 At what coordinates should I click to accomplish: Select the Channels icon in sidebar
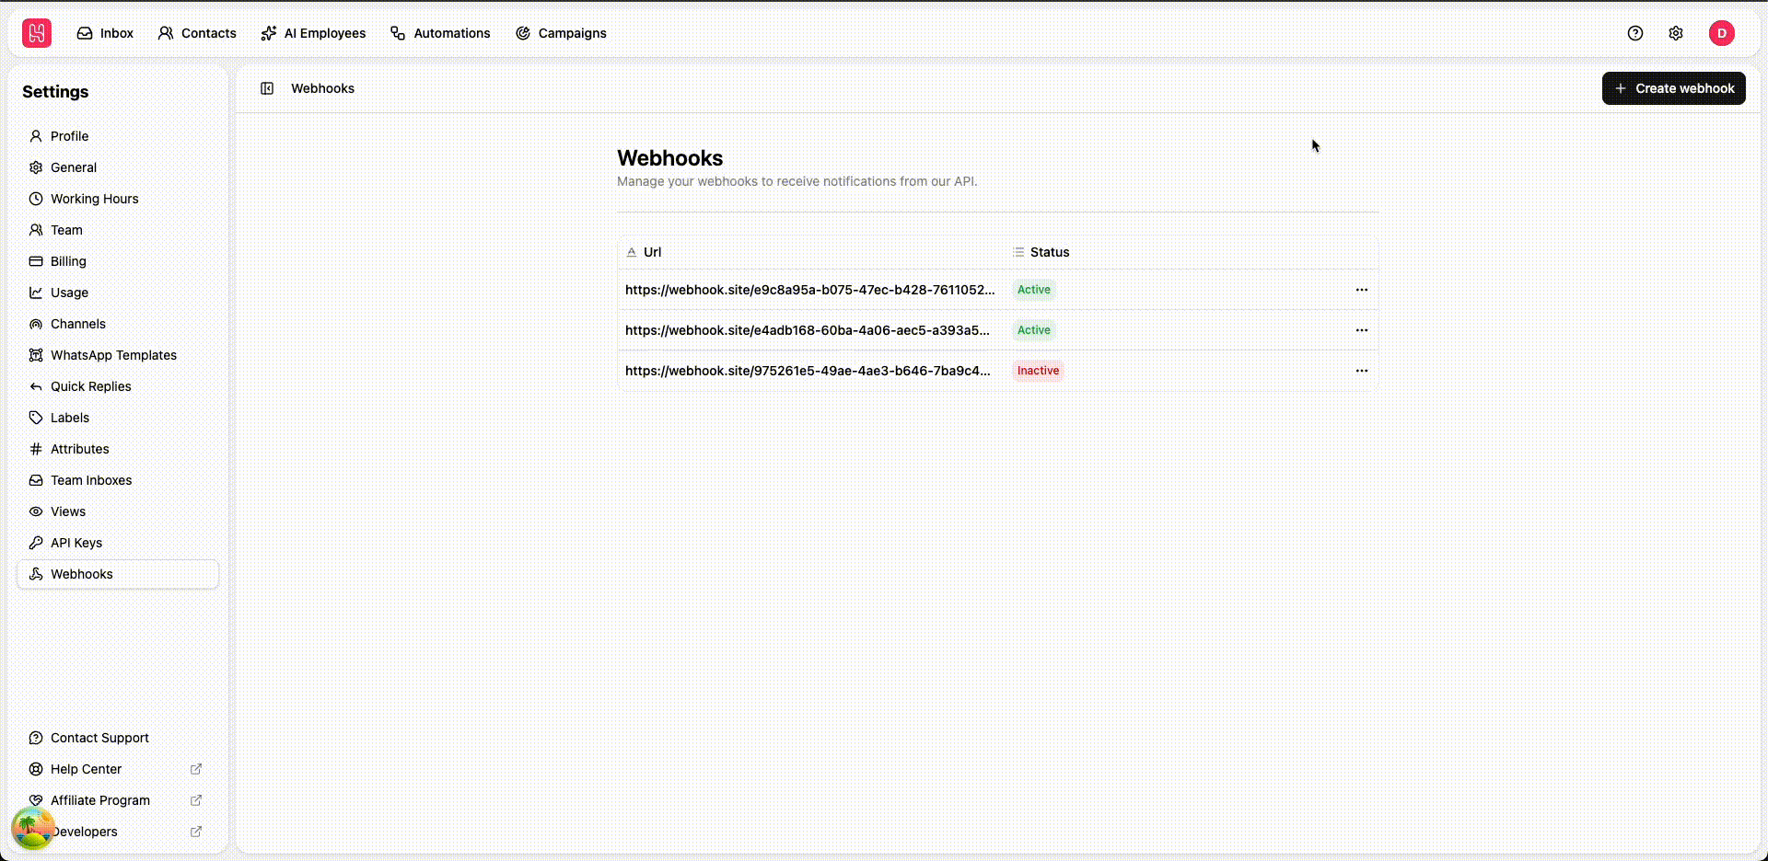[x=35, y=324]
